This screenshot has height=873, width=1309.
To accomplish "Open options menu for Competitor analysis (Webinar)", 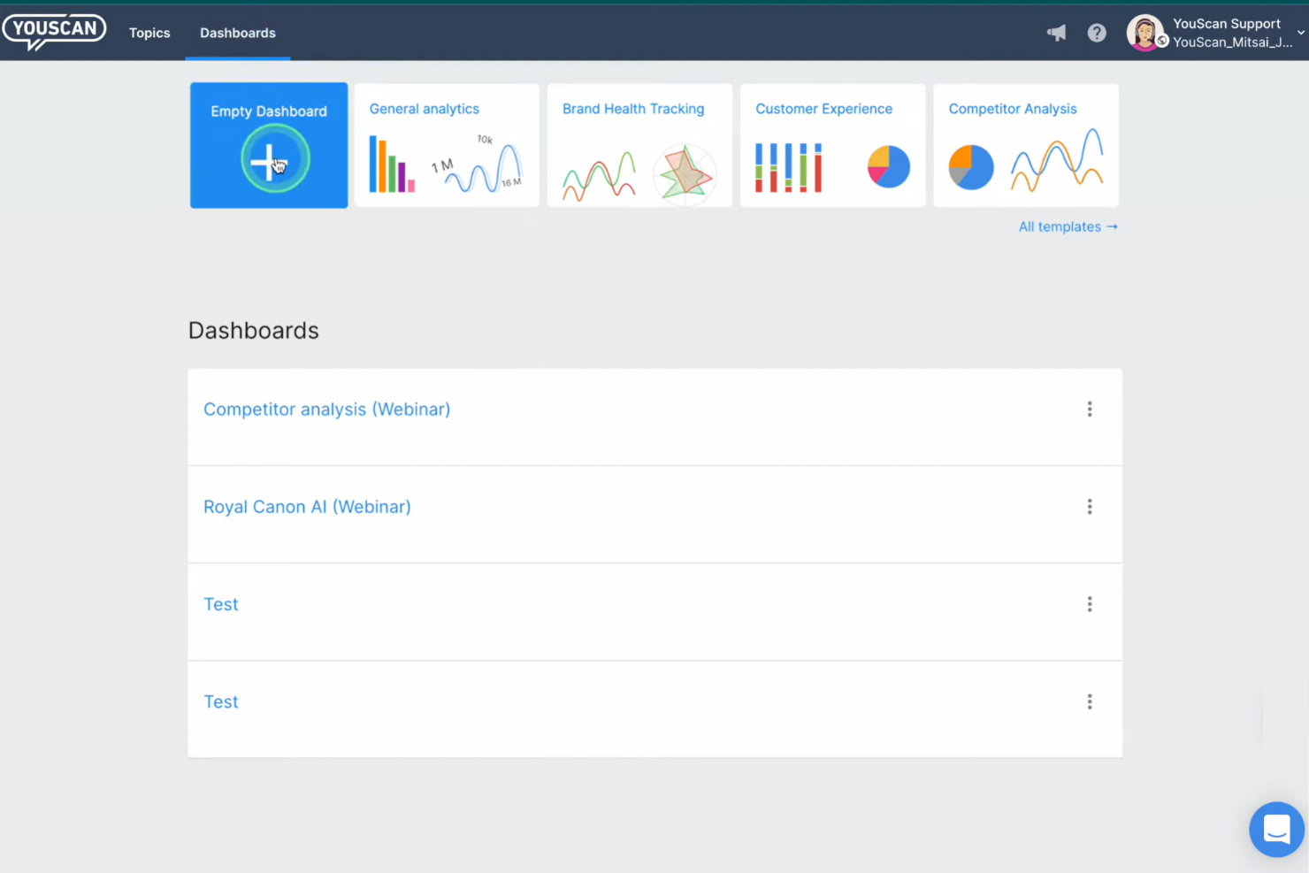I will (1090, 409).
